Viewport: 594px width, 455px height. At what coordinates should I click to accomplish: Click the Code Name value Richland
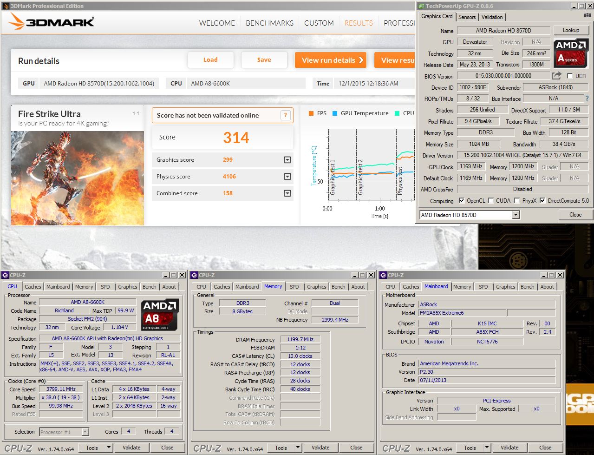64,310
